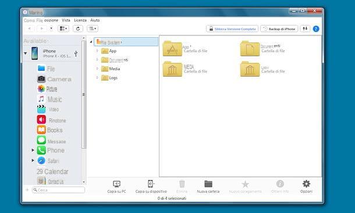Open the Calendar section in sidebar
The width and height of the screenshot is (355, 213).
[52, 171]
